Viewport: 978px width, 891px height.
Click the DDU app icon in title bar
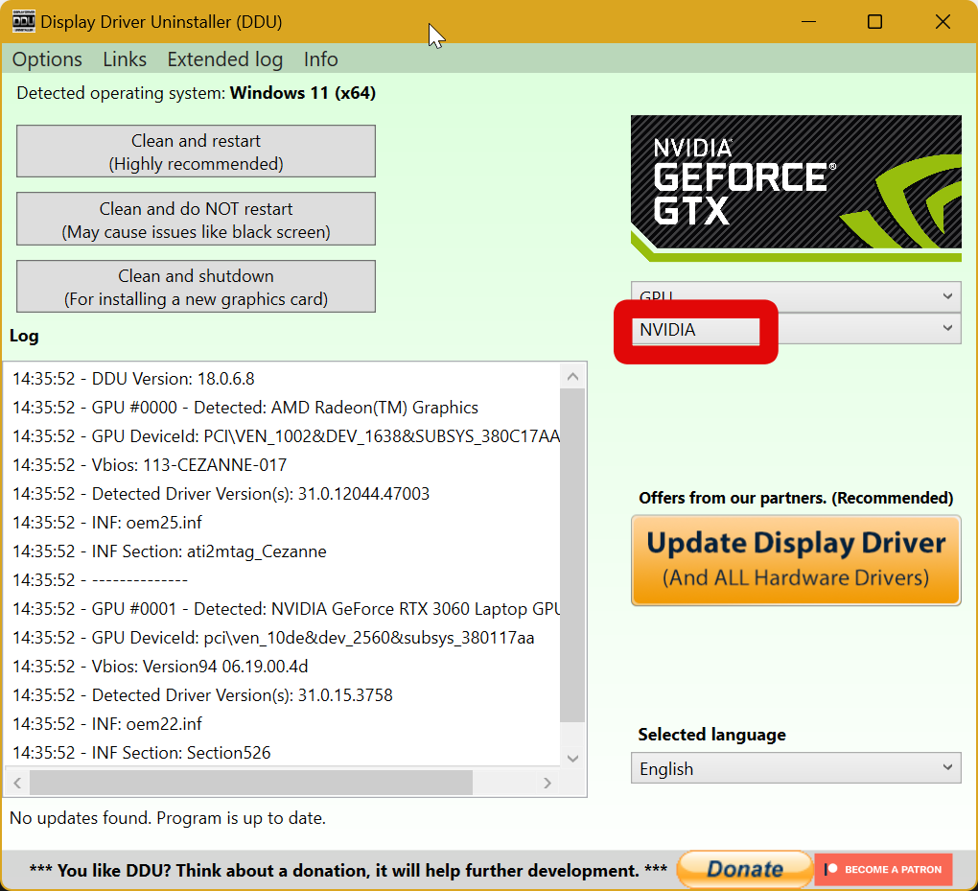(24, 22)
